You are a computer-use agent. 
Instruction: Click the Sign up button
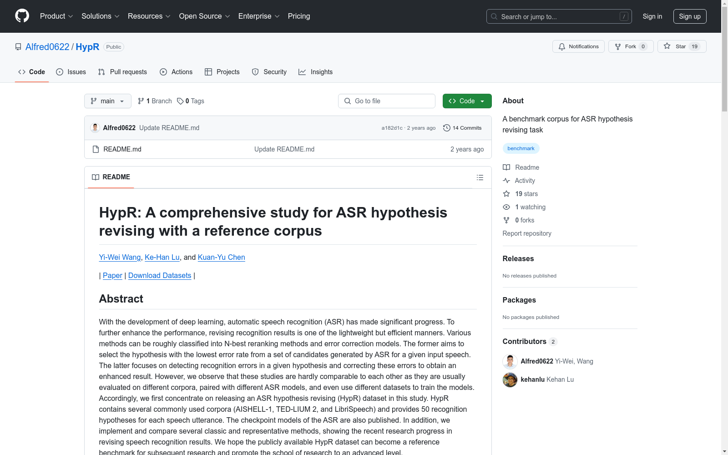[x=690, y=16]
